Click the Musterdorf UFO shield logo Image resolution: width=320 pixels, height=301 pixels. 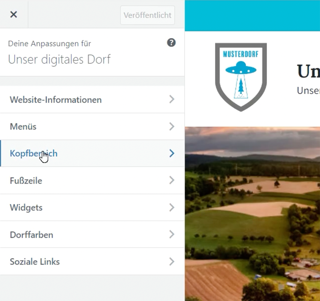tap(241, 76)
